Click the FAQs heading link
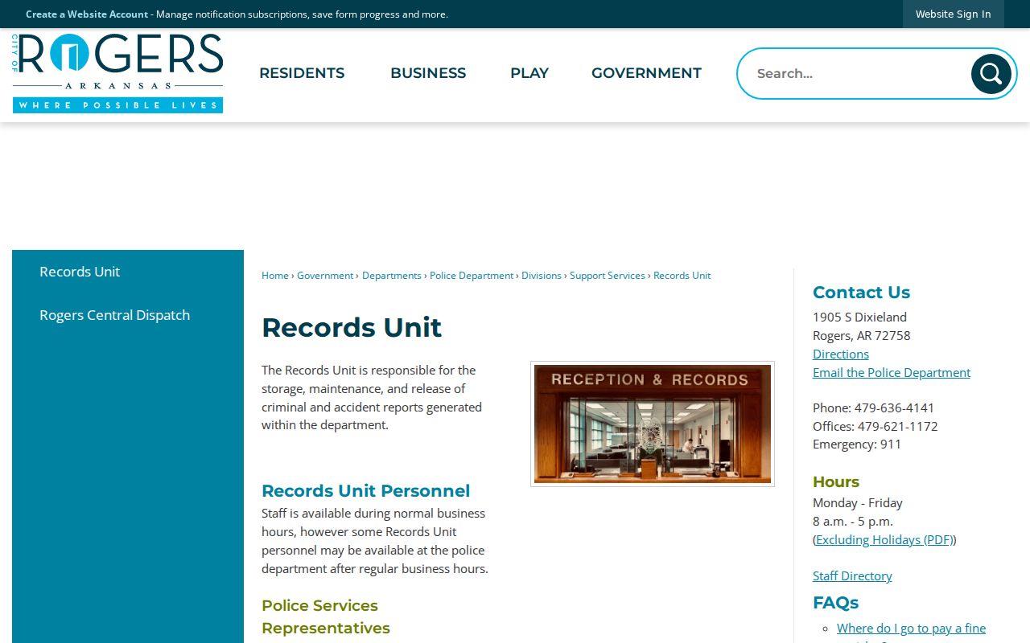This screenshot has width=1030, height=643. tap(835, 603)
